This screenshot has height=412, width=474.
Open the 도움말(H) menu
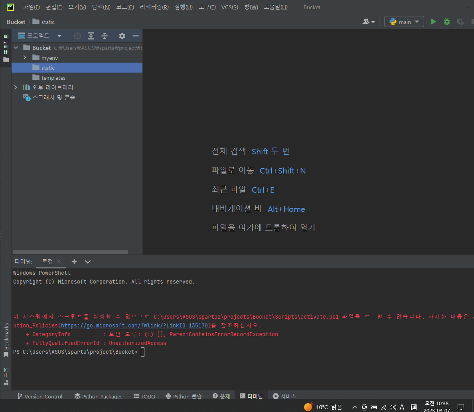(x=276, y=7)
